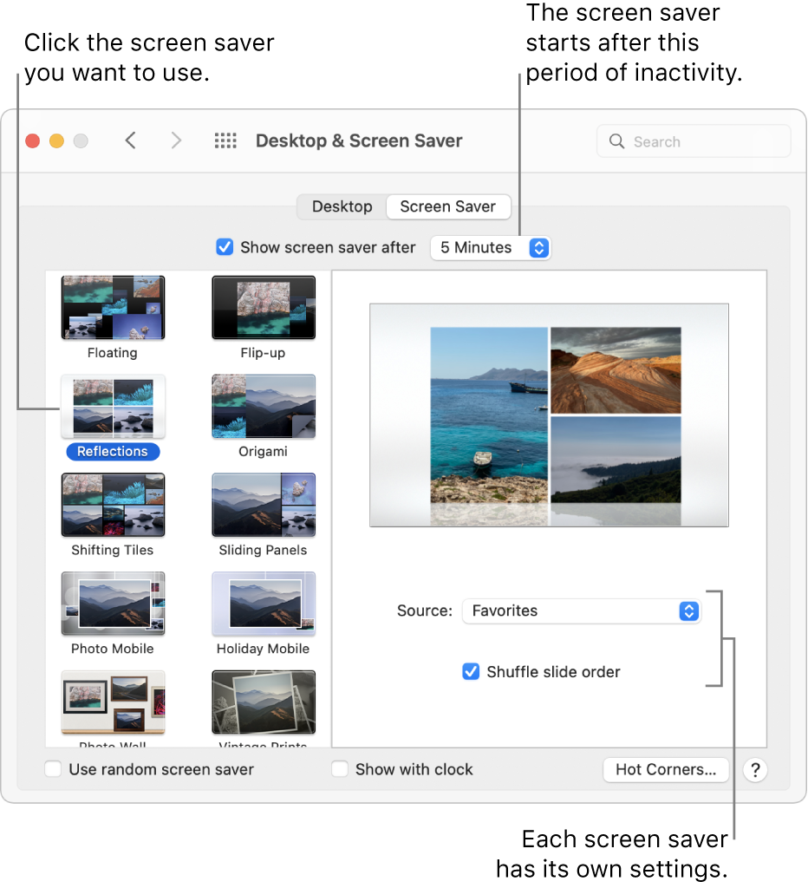This screenshot has width=808, height=888.
Task: Pick the Holiday Mobile screen saver
Action: tap(264, 604)
